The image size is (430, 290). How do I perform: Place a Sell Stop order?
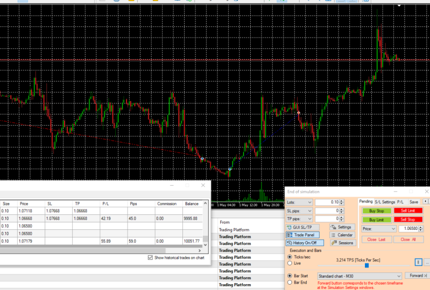pos(408,220)
